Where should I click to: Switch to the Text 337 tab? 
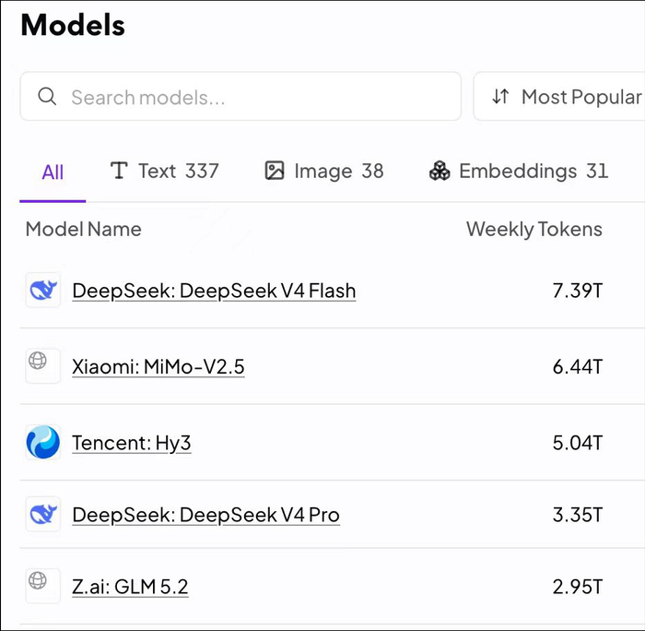(165, 171)
